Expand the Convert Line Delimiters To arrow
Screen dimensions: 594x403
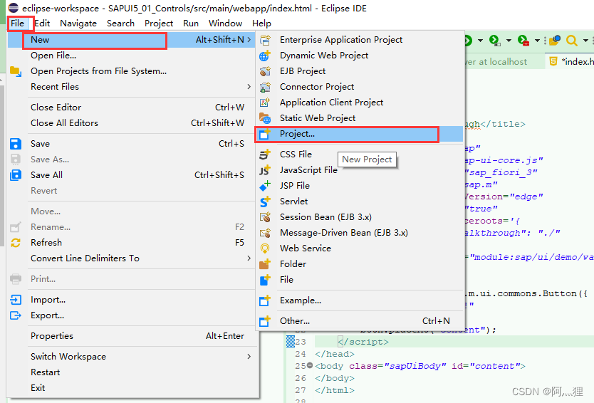[x=249, y=258]
